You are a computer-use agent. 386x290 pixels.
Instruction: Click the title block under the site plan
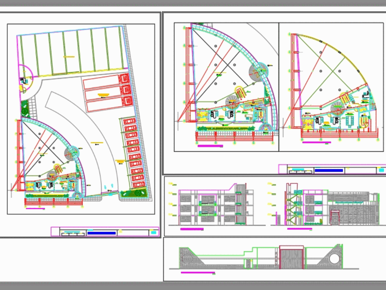104,232
